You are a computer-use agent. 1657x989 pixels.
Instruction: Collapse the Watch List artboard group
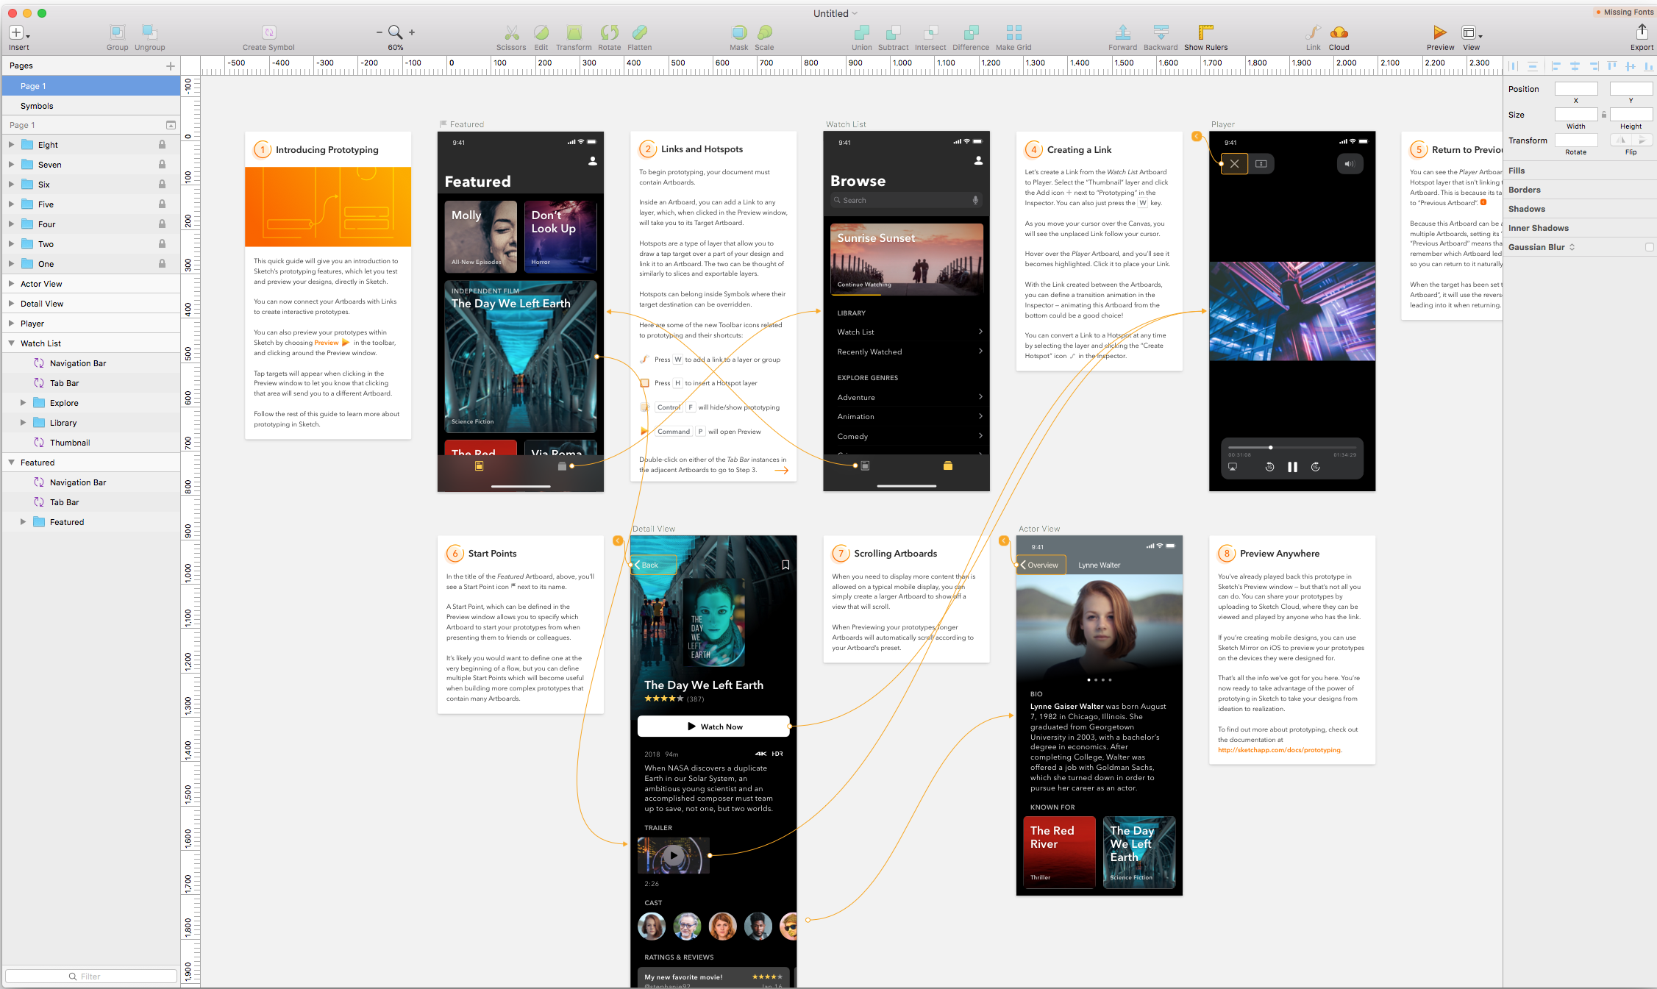tap(11, 343)
